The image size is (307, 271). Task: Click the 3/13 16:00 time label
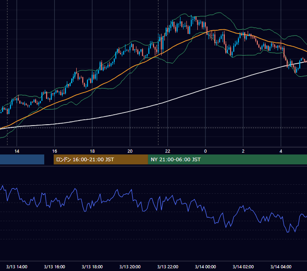tap(55, 266)
